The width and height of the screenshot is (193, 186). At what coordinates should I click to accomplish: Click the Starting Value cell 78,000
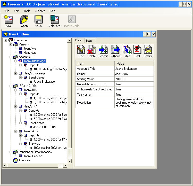(134, 79)
